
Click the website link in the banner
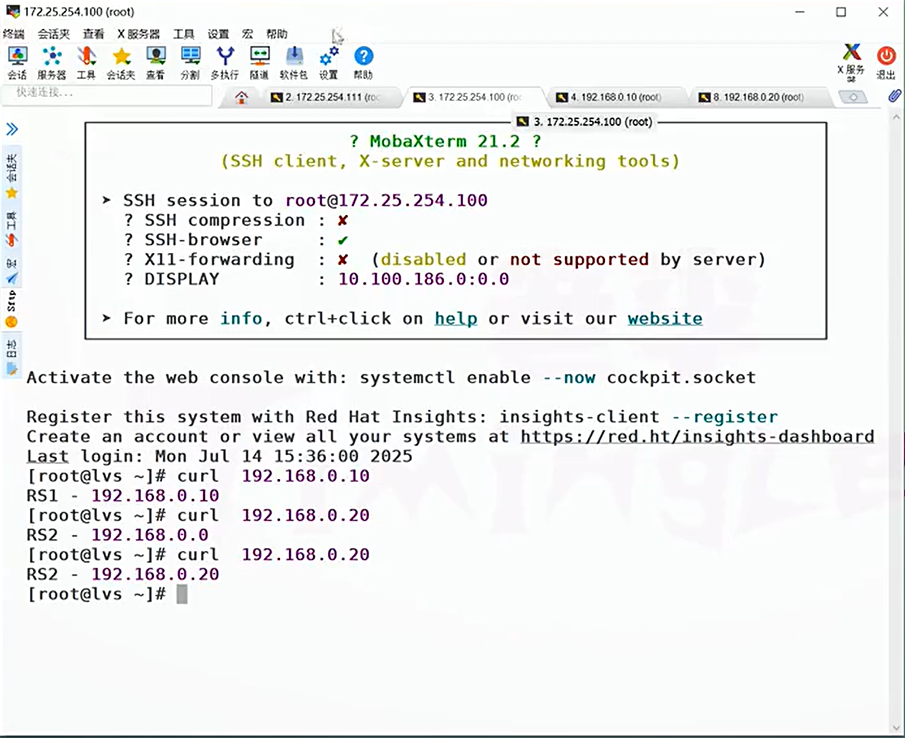[x=665, y=318]
